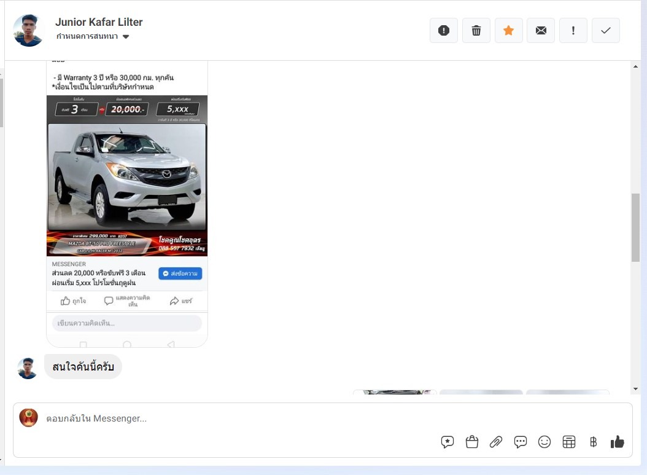The image size is (647, 475).
Task: Click the baht payment request icon
Action: [x=593, y=442]
